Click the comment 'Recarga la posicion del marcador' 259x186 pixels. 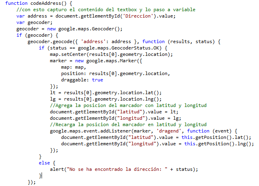coord(128,125)
